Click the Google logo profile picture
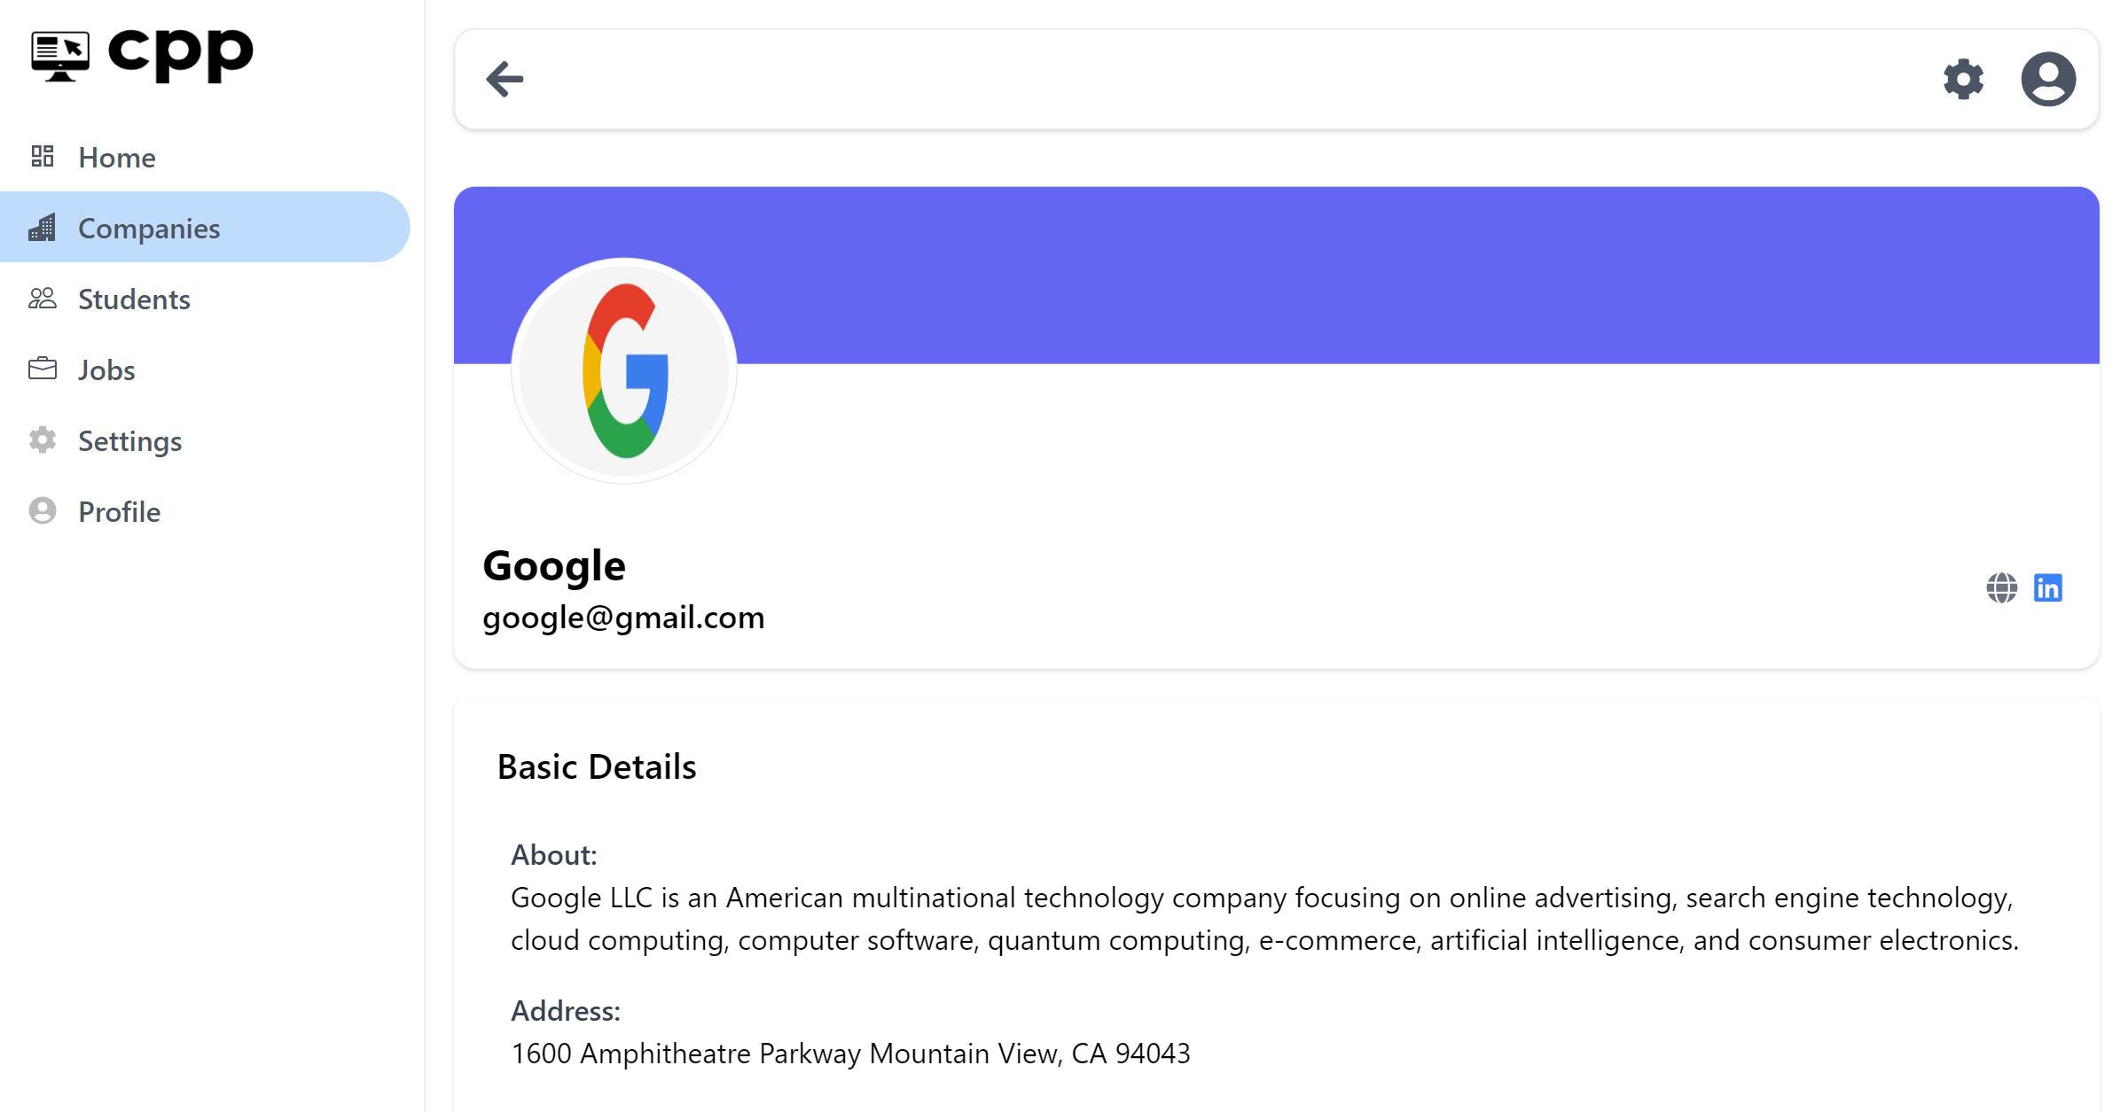The image size is (2128, 1112). (x=624, y=370)
